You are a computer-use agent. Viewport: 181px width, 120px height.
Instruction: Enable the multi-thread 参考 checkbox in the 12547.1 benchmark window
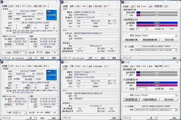(x=127, y=85)
